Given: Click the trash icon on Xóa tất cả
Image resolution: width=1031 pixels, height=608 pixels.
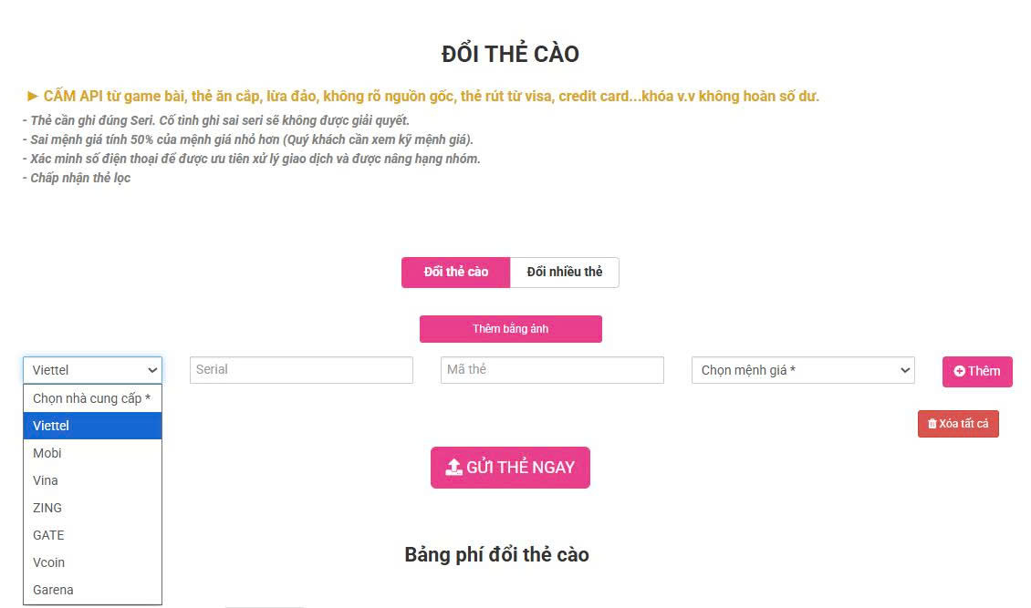Looking at the screenshot, I should [x=932, y=423].
